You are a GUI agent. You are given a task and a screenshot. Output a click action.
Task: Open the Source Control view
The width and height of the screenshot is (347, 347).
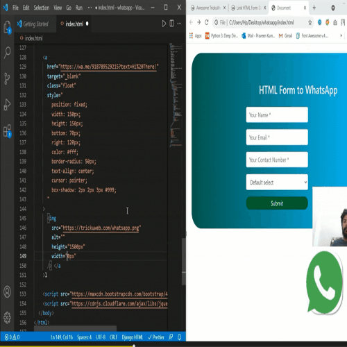(8, 78)
